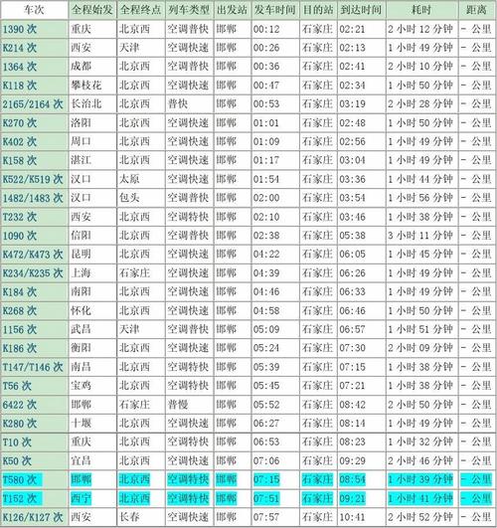Click the 发车时间 column header
The height and width of the screenshot is (528, 497).
274,10
